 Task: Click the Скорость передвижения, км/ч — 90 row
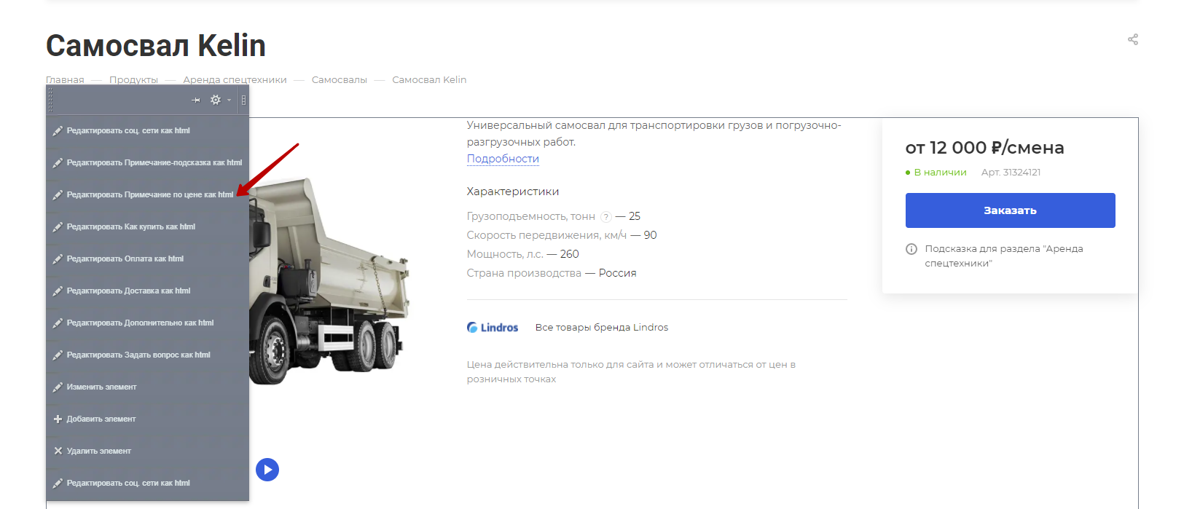coord(562,235)
